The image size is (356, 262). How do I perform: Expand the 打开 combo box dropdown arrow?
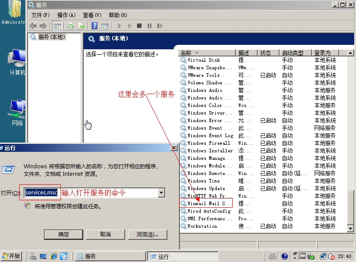162,193
